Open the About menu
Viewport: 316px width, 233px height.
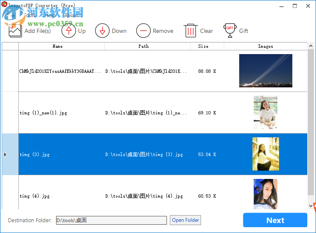[73, 15]
